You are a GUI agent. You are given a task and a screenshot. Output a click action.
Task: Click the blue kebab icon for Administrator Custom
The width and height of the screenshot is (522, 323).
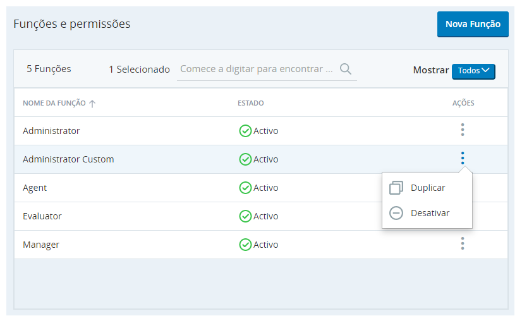point(463,158)
